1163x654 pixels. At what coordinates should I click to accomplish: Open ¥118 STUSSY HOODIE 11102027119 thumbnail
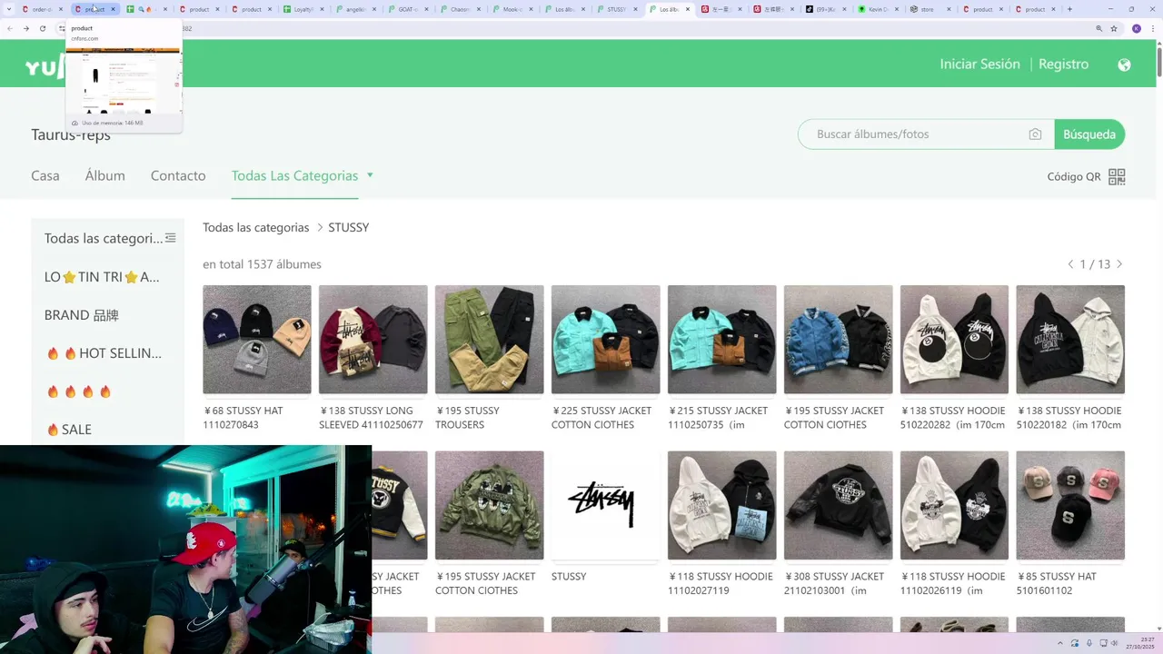click(x=722, y=506)
